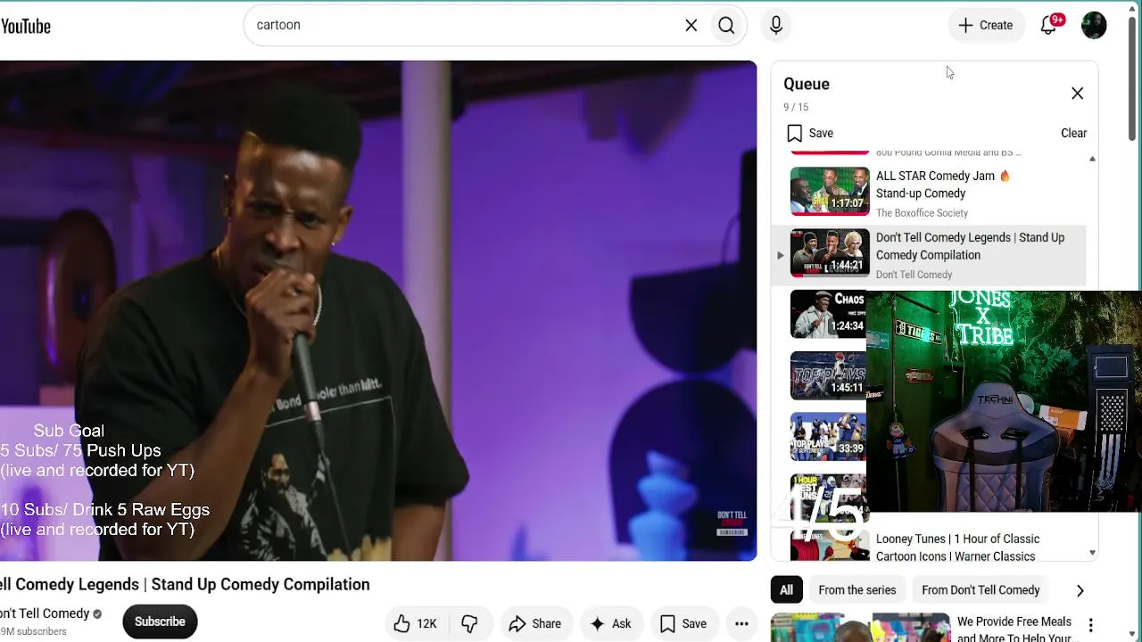Play the queue video lasting 1:45:11
Viewport: 1142px width, 642px height.
click(827, 375)
